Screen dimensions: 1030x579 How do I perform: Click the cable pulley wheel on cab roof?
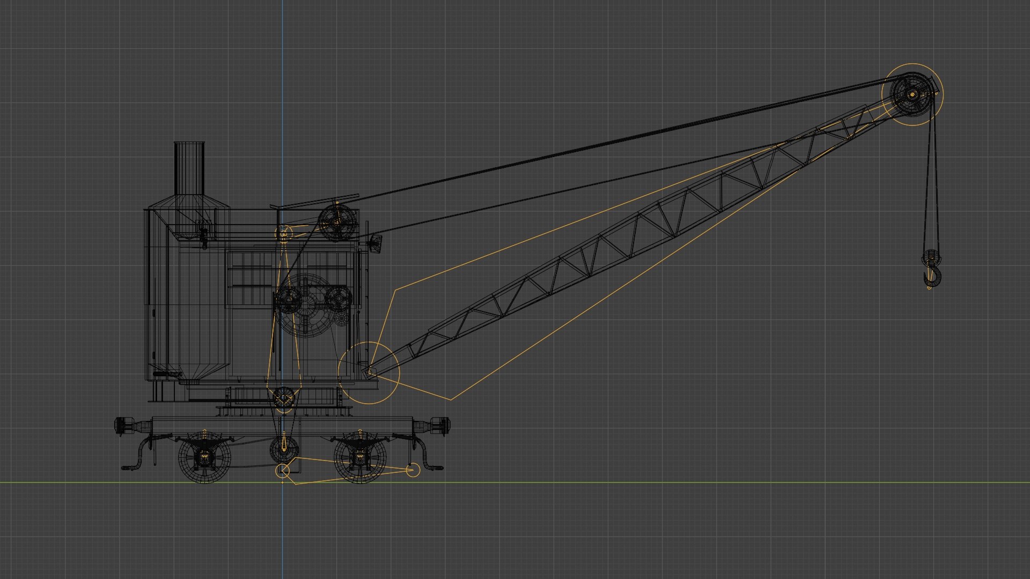[x=338, y=223]
